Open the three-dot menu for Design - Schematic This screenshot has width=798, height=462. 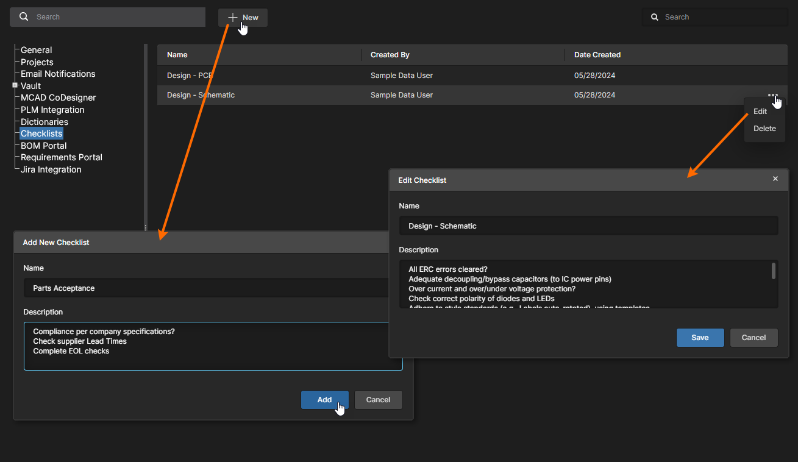click(x=772, y=95)
